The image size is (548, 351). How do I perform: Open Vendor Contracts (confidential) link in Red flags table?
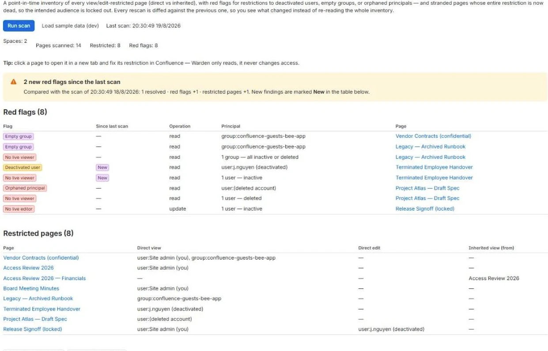click(433, 136)
